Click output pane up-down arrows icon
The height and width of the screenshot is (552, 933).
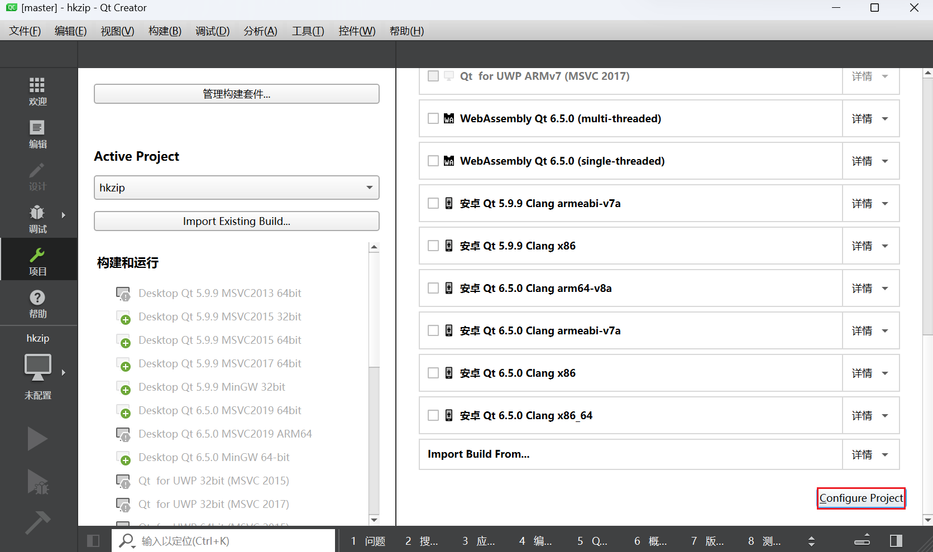pyautogui.click(x=811, y=541)
